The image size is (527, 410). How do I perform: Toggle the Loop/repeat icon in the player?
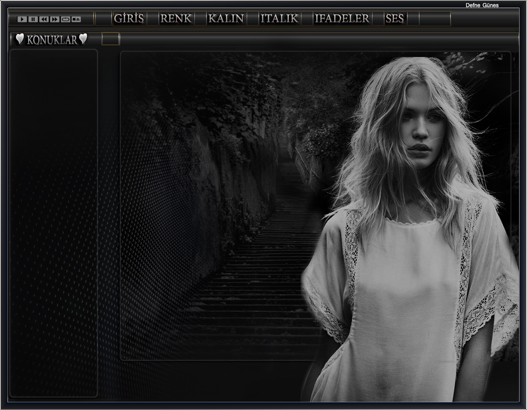66,19
